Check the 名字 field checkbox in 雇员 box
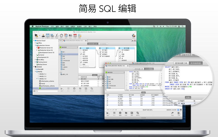Image resolution: width=218 pixels, height=137 pixels. pos(81,52)
